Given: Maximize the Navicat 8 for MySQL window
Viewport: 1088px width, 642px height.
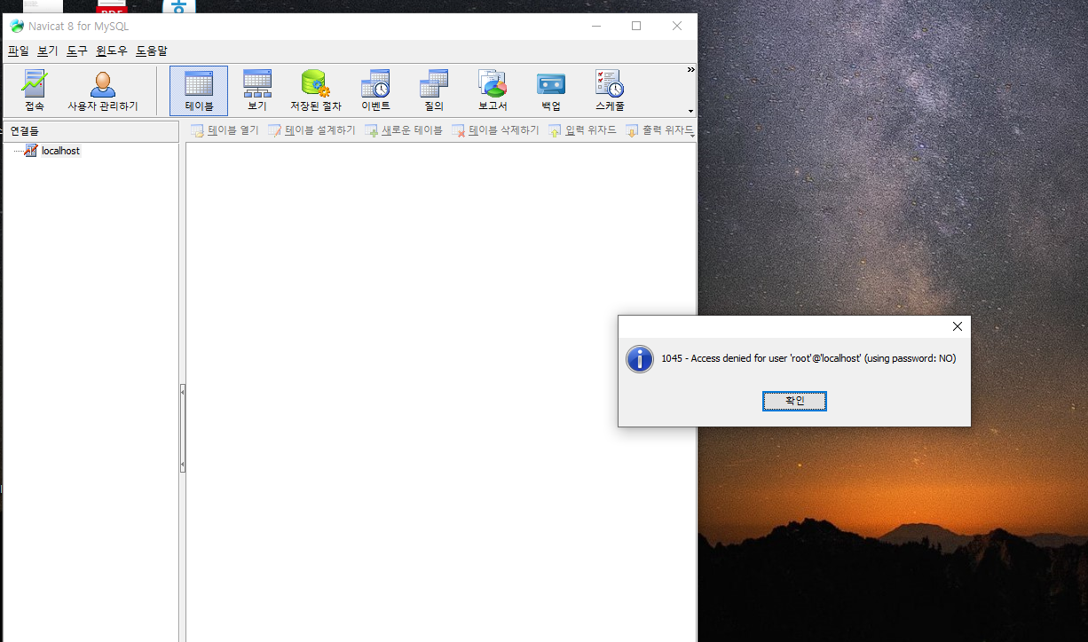Looking at the screenshot, I should 636,27.
